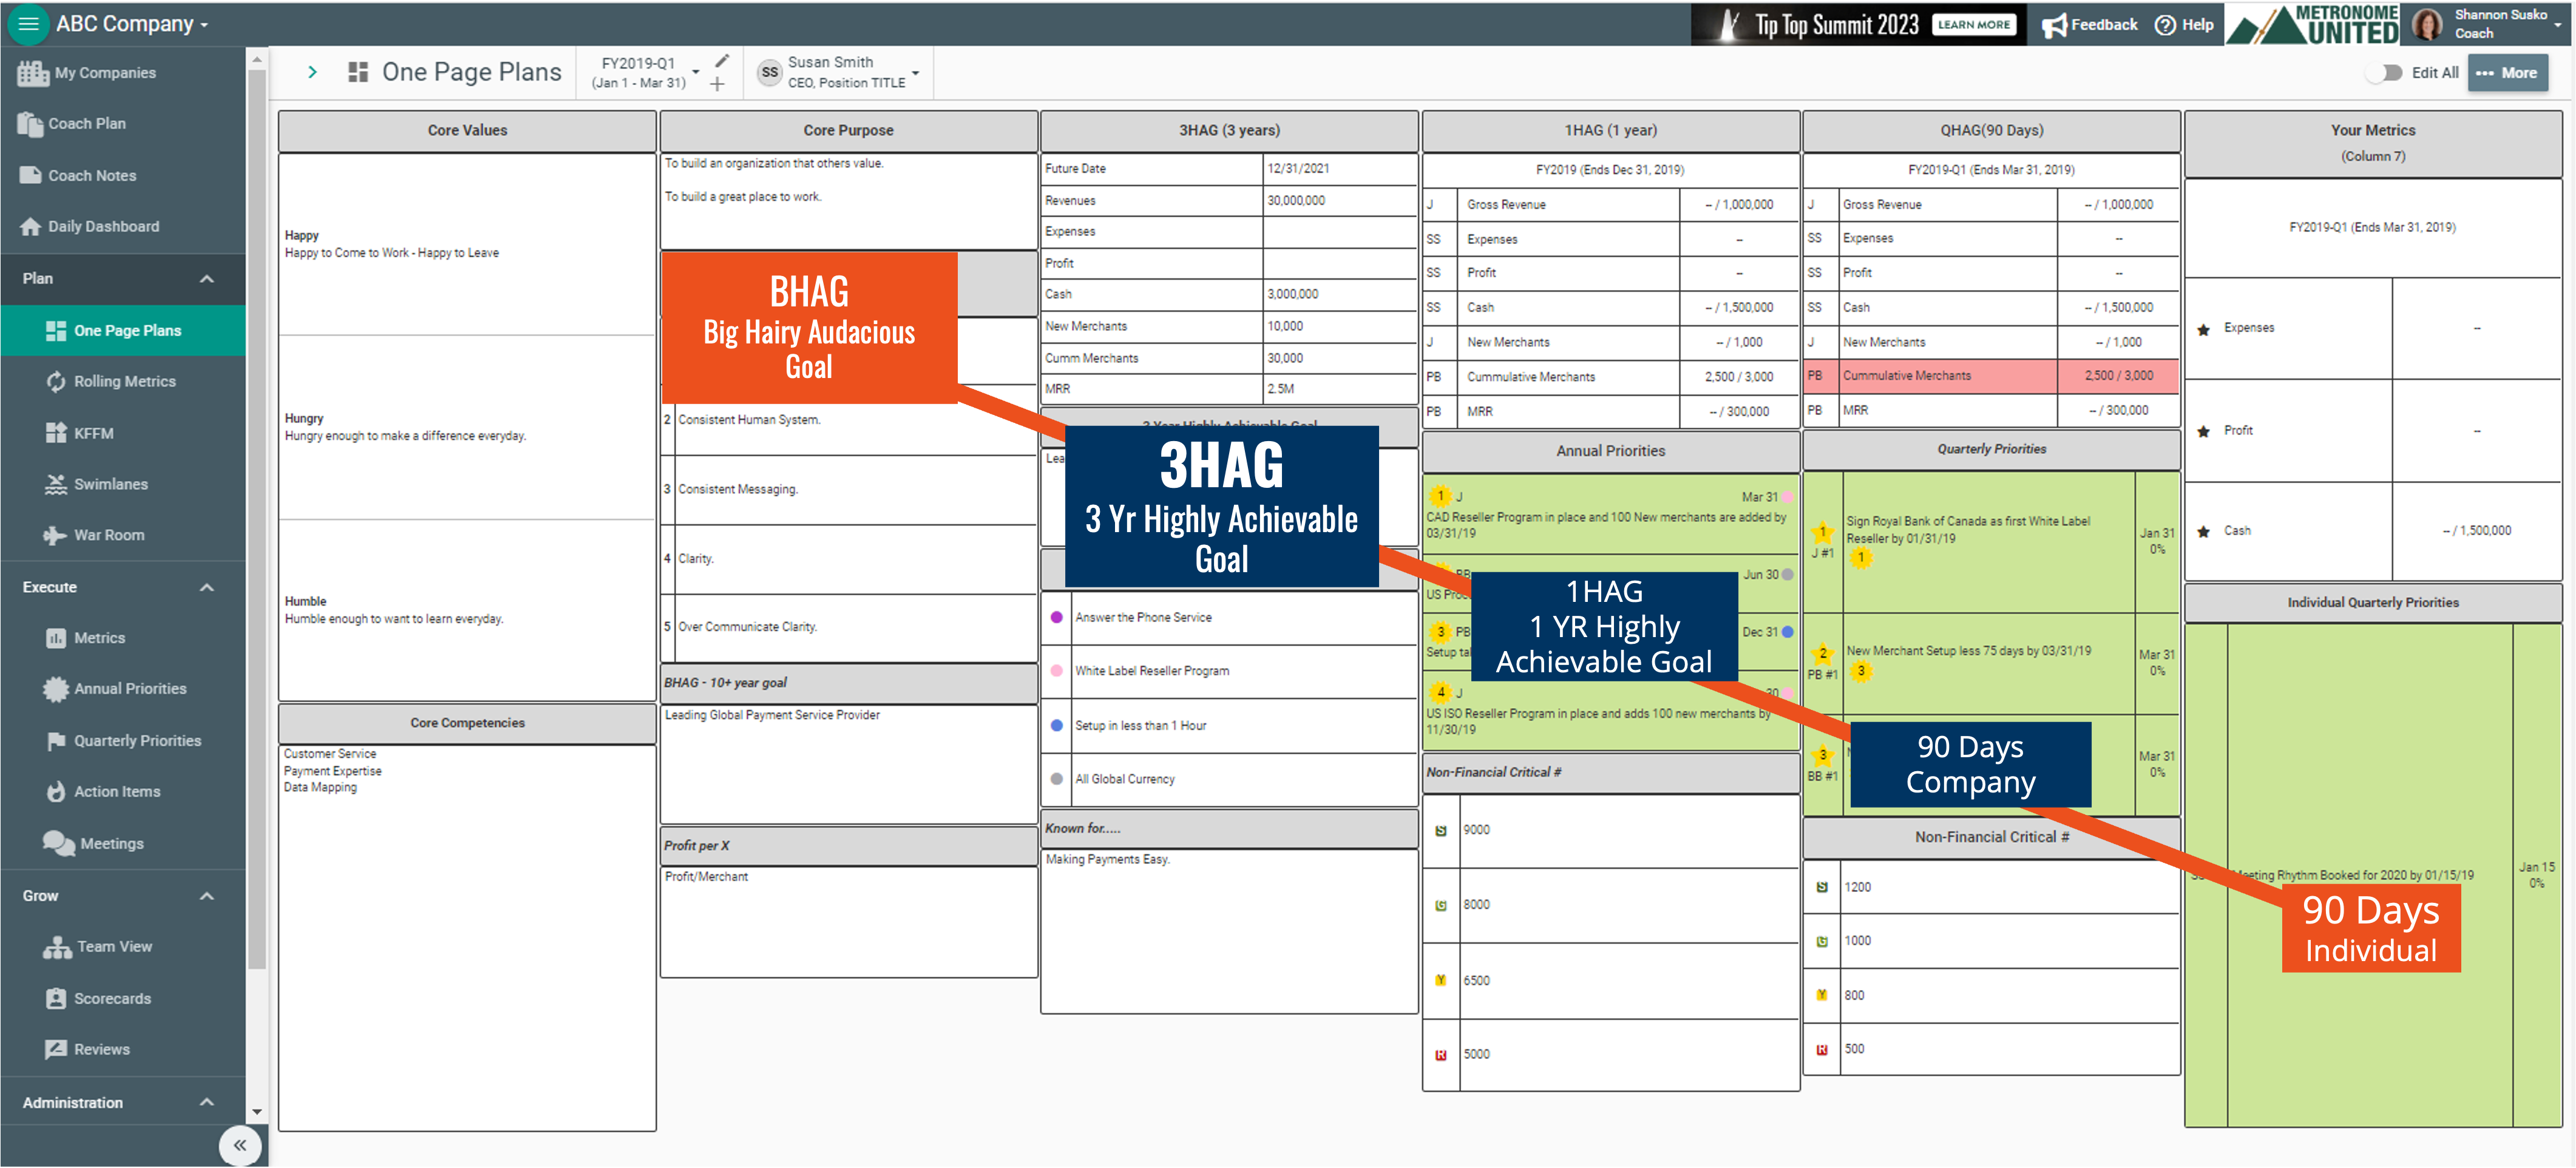Click the Team View org chart icon
This screenshot has height=1168, width=2576.
57,947
